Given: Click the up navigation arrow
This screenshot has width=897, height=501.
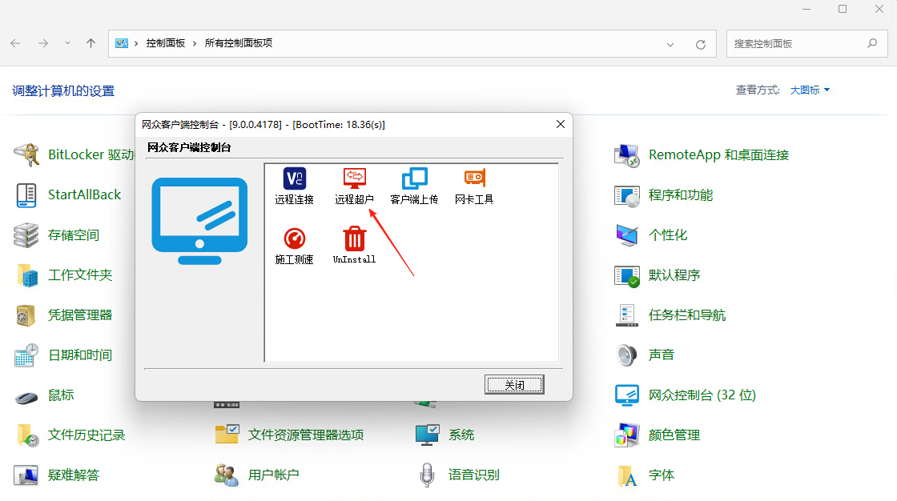Looking at the screenshot, I should point(90,44).
